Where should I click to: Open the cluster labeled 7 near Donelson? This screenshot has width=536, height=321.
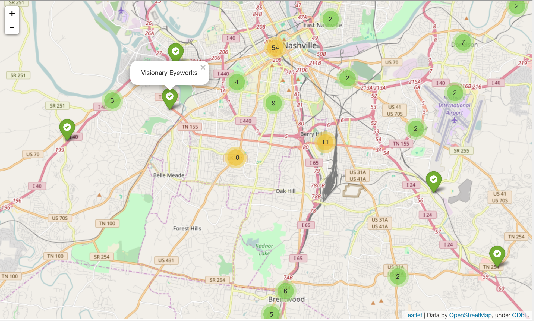pos(463,42)
